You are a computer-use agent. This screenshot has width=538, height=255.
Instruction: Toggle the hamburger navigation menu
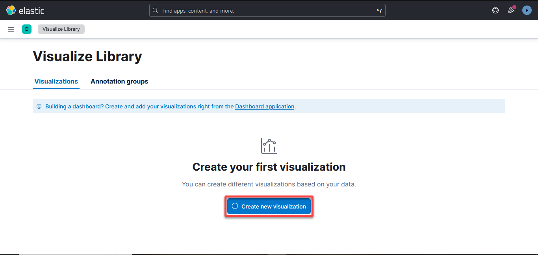(11, 29)
